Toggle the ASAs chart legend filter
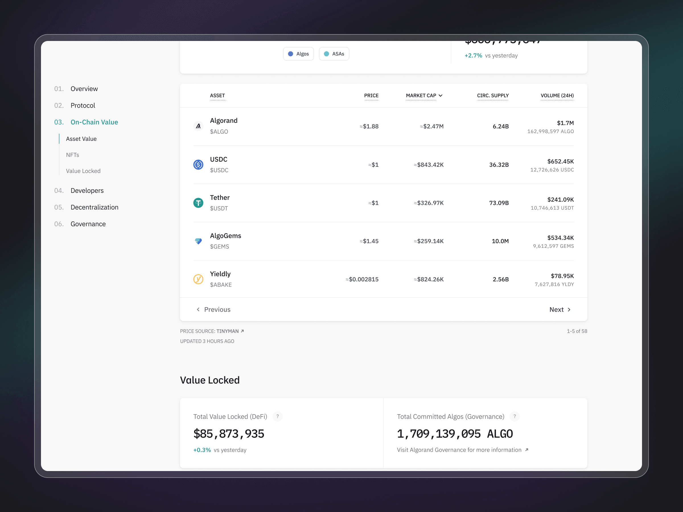The height and width of the screenshot is (512, 683). coord(334,54)
